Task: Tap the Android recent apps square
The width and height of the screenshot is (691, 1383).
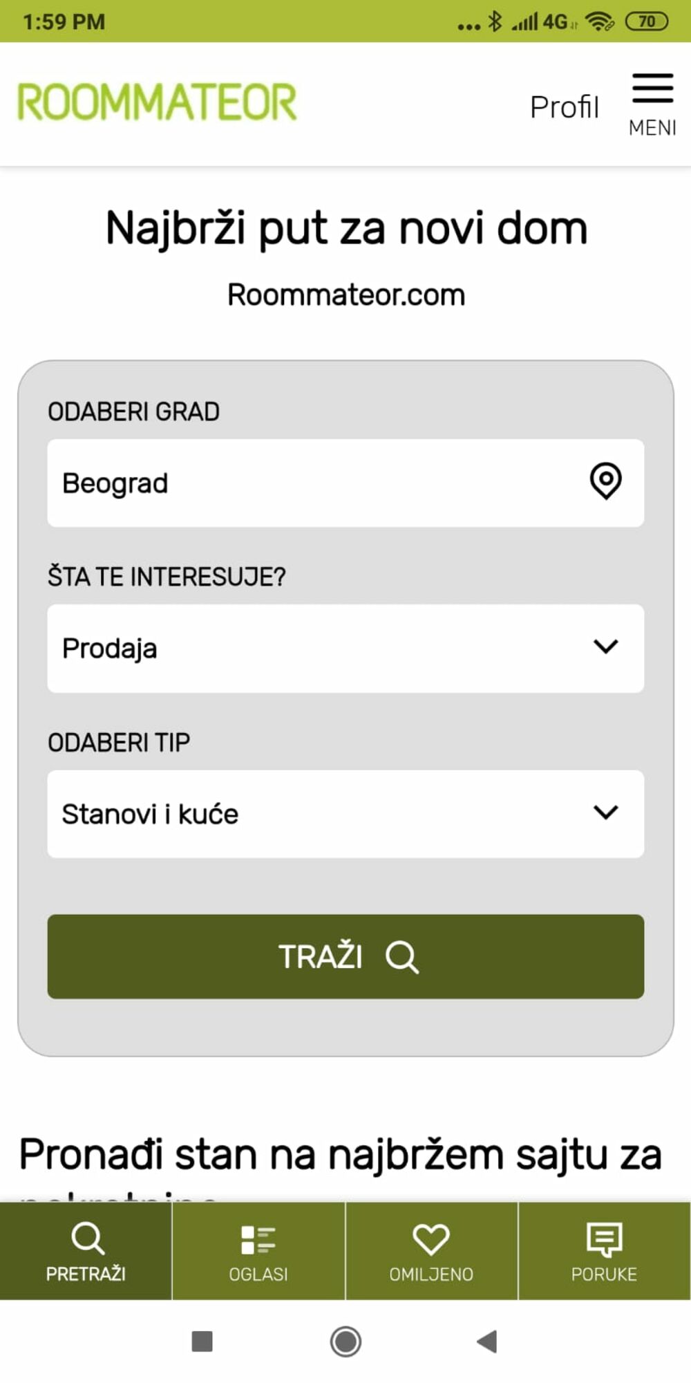Action: pyautogui.click(x=202, y=1342)
